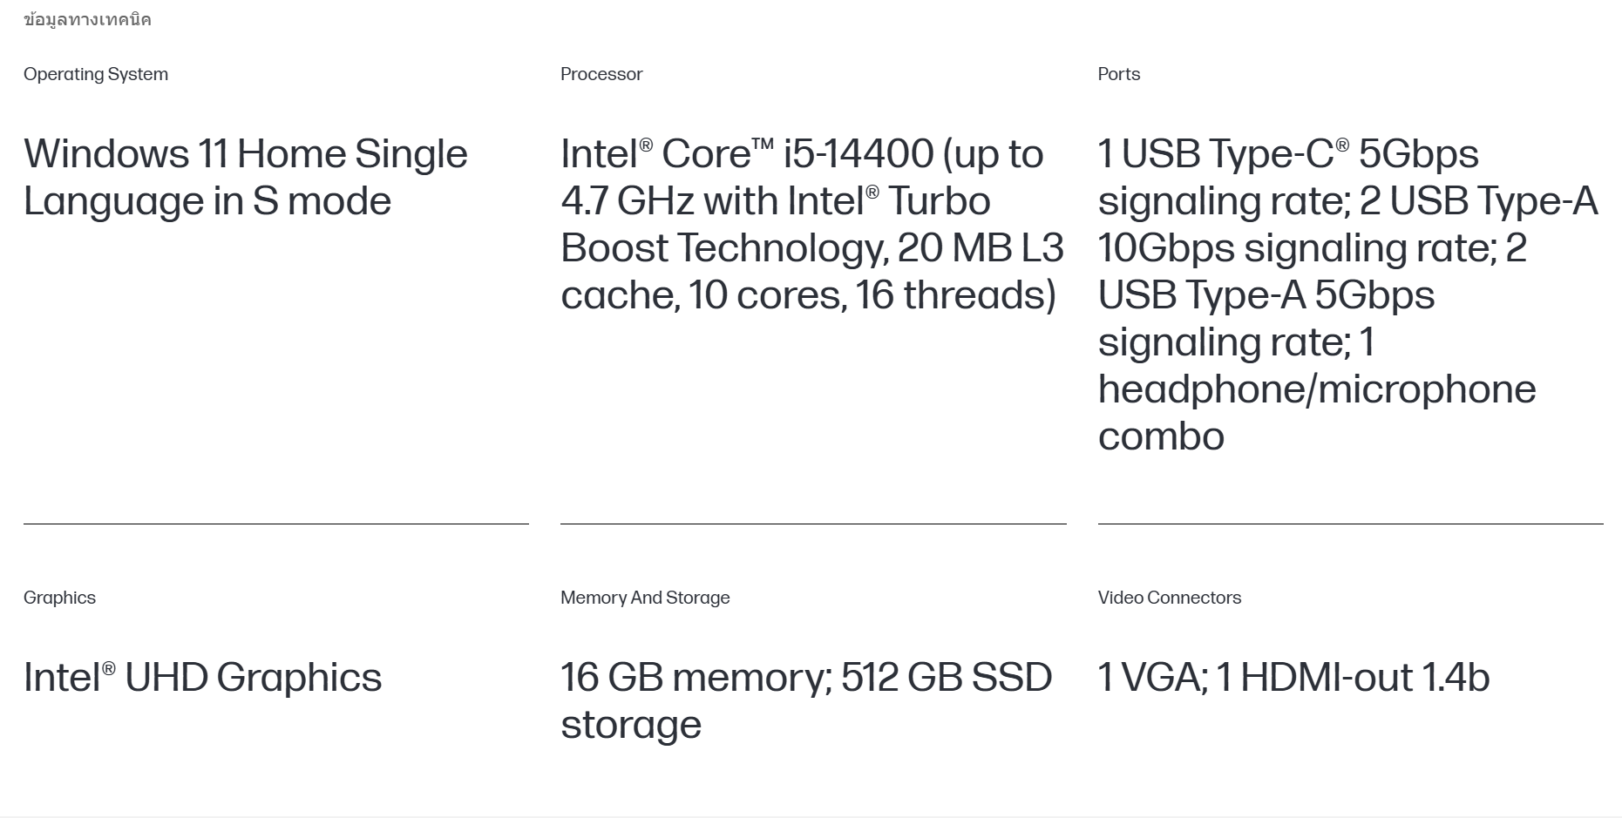Click the Thai technical specifications heading
The width and height of the screenshot is (1622, 818).
tap(87, 20)
